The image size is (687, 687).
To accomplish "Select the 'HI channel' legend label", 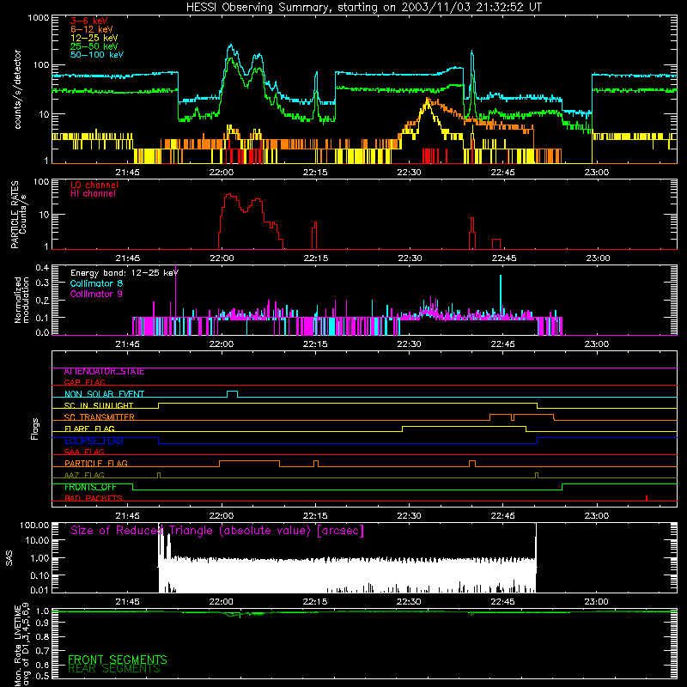I will click(x=93, y=194).
